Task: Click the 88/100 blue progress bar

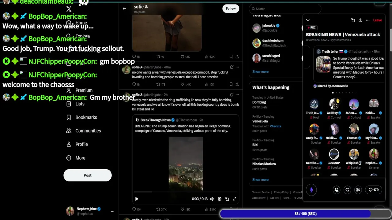Action: point(305,214)
